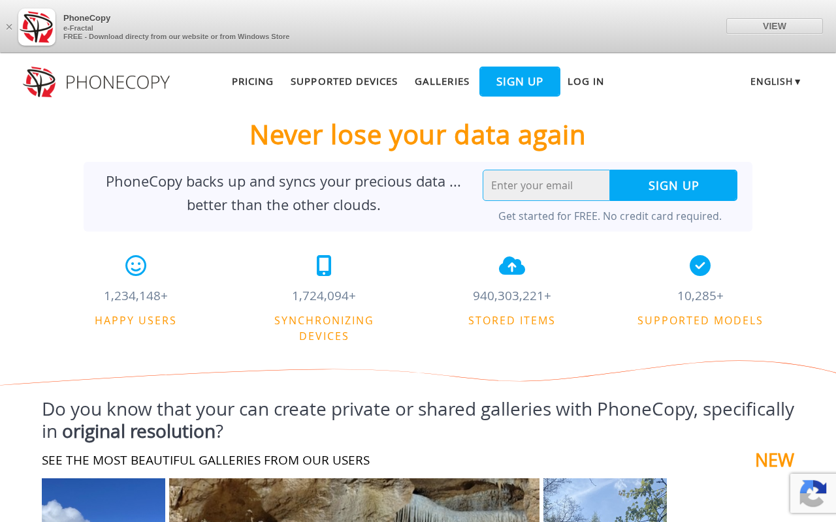Open the Galleries menu item
This screenshot has width=836, height=522.
[442, 82]
